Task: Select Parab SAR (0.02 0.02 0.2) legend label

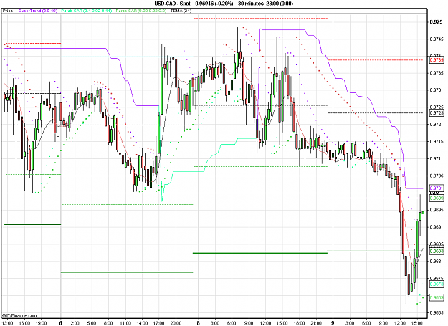Action: [141, 11]
